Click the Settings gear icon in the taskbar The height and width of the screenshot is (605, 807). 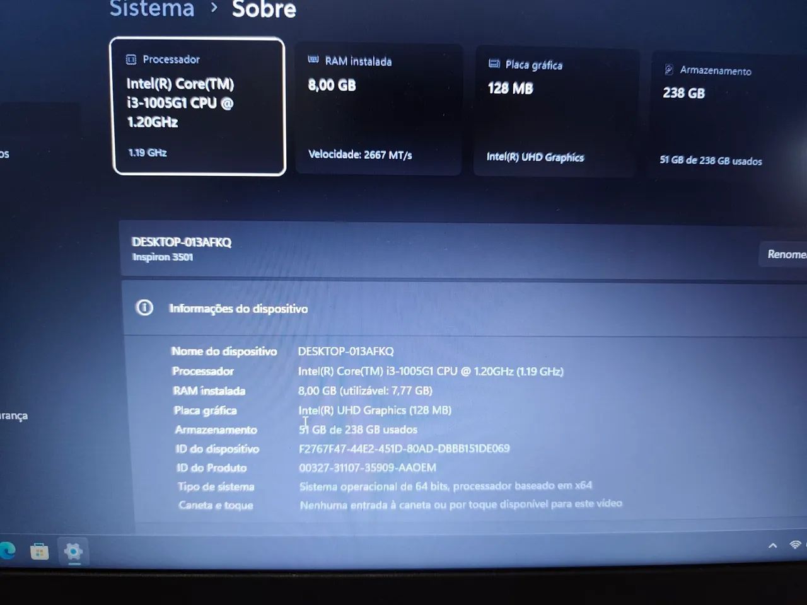[x=73, y=551]
